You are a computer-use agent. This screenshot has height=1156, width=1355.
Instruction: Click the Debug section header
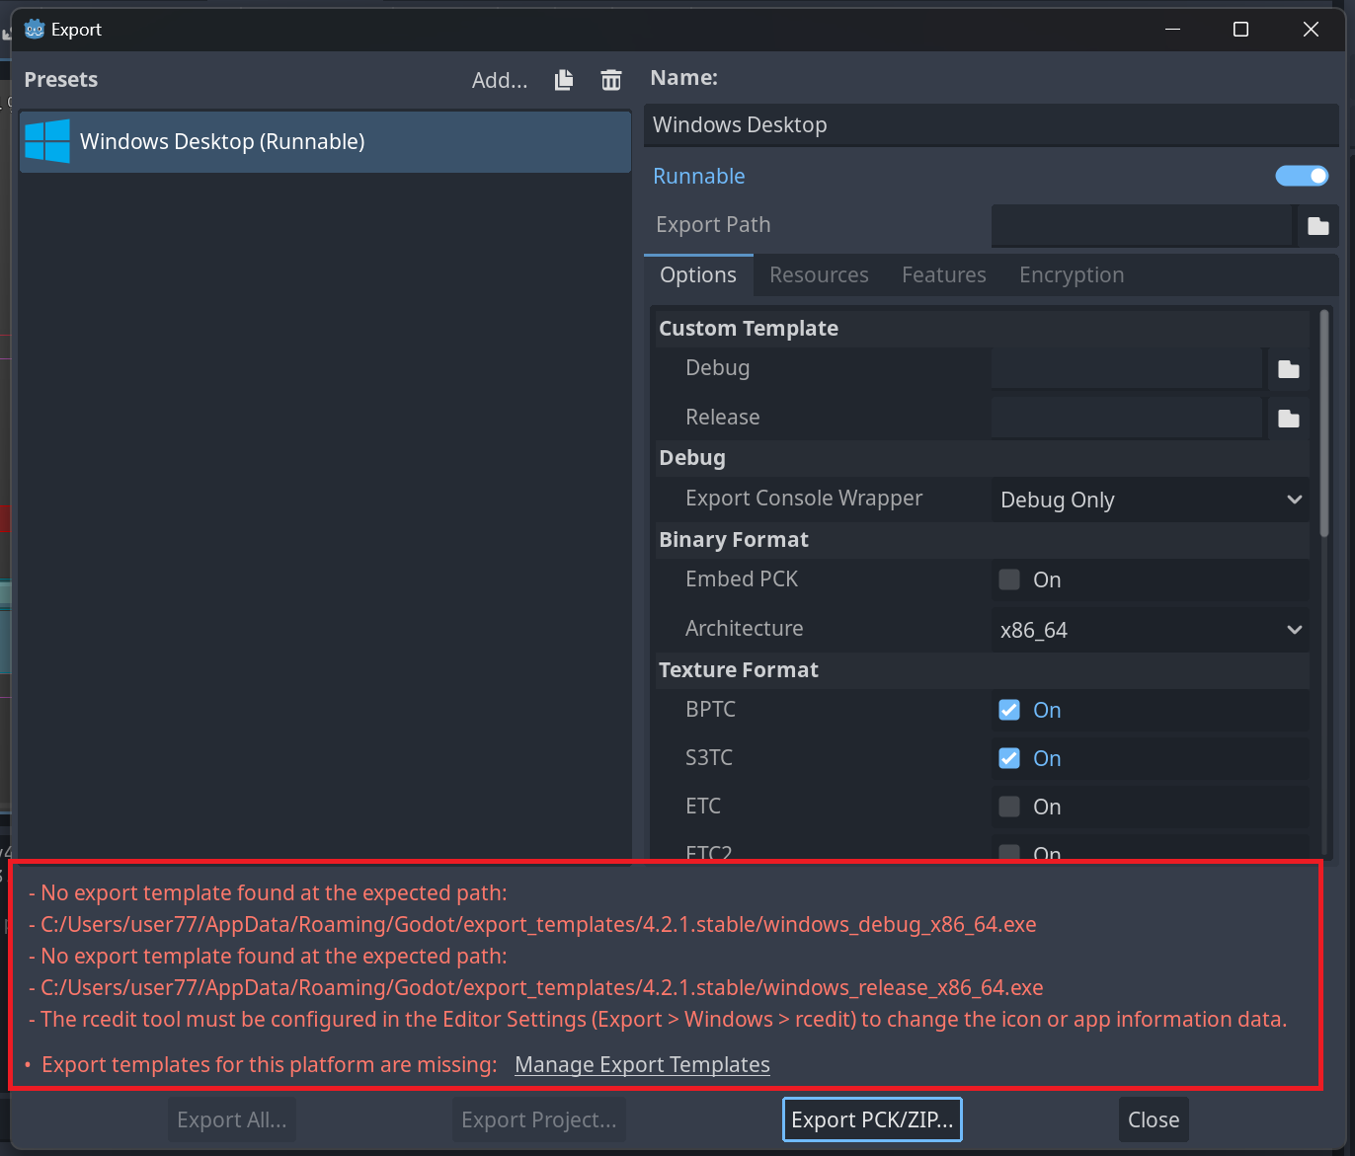692,458
